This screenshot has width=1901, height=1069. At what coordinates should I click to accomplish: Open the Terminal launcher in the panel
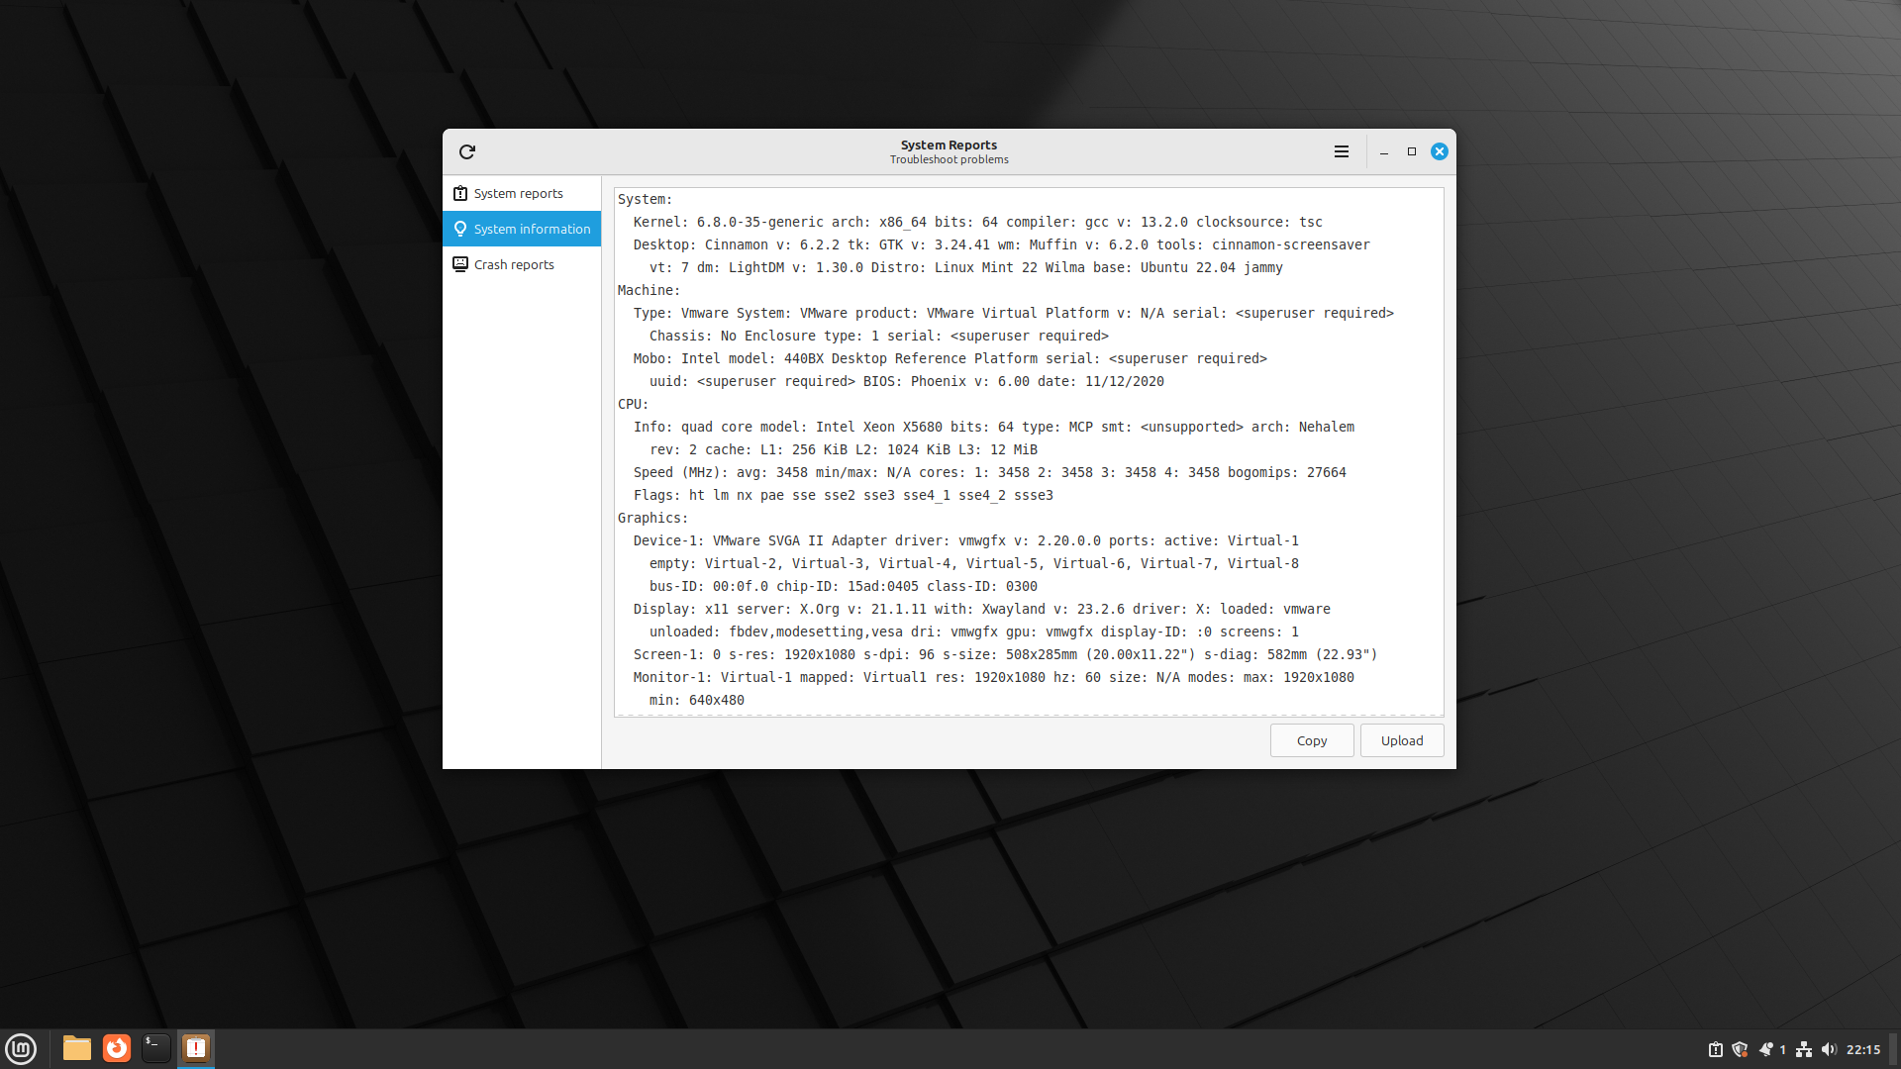(x=156, y=1048)
